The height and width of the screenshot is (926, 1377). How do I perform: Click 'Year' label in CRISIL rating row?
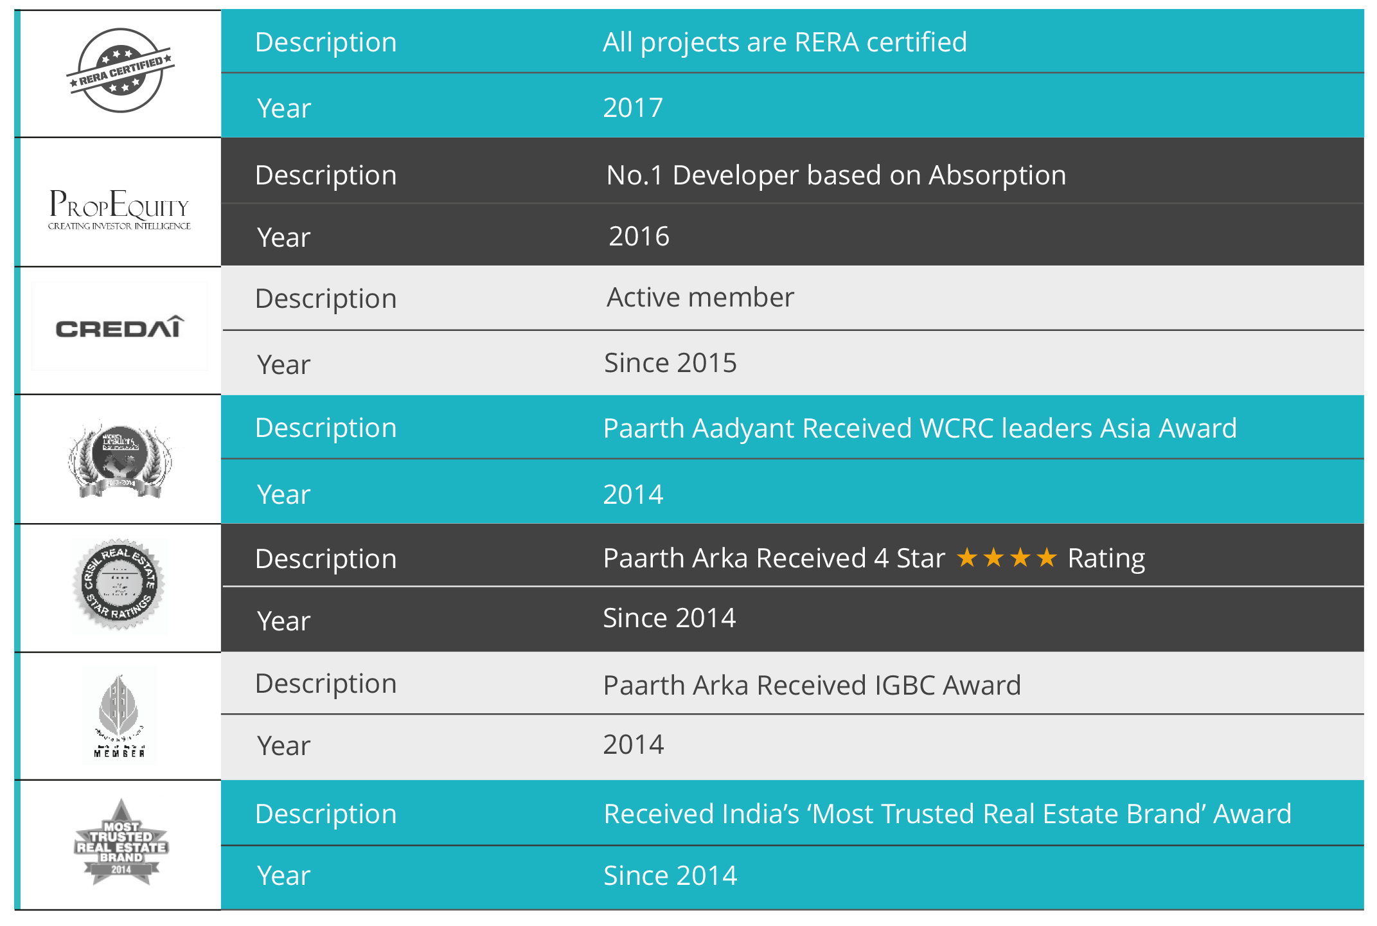click(x=283, y=621)
